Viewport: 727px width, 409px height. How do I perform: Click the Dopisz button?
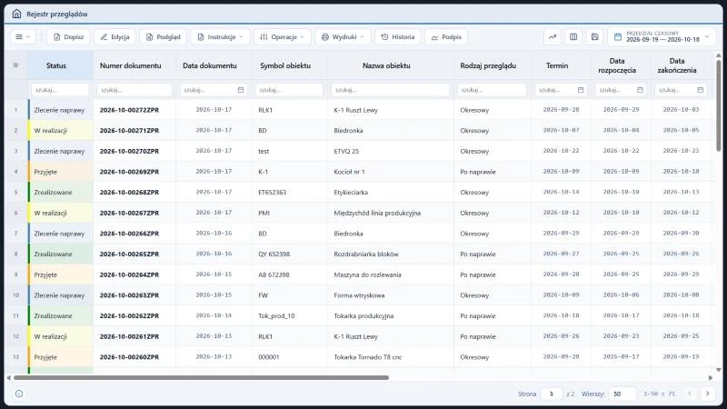68,36
